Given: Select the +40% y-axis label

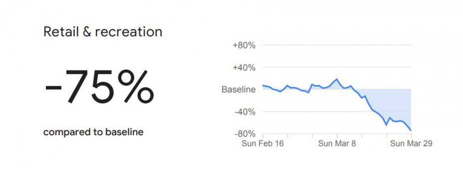Looking at the screenshot, I should point(244,68).
